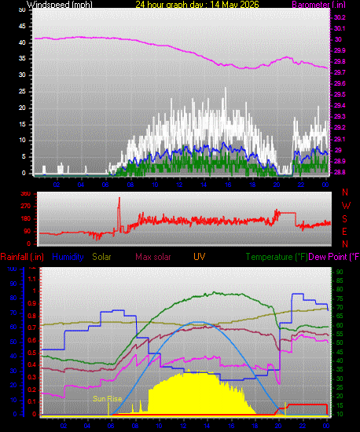Click the 270 tick on wind direction axis
360x432 pixels.
26,206
